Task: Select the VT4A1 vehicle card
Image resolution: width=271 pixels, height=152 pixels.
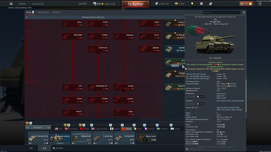Action: click(x=72, y=100)
